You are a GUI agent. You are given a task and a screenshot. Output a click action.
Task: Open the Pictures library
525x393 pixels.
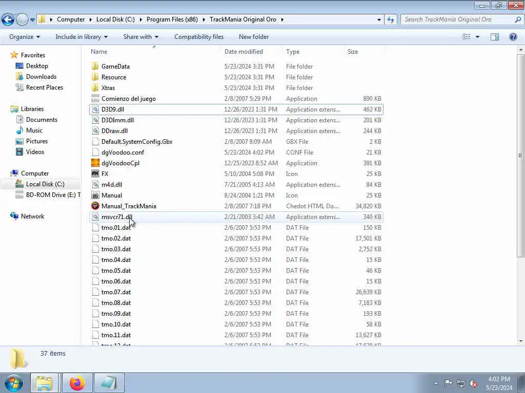pos(37,141)
